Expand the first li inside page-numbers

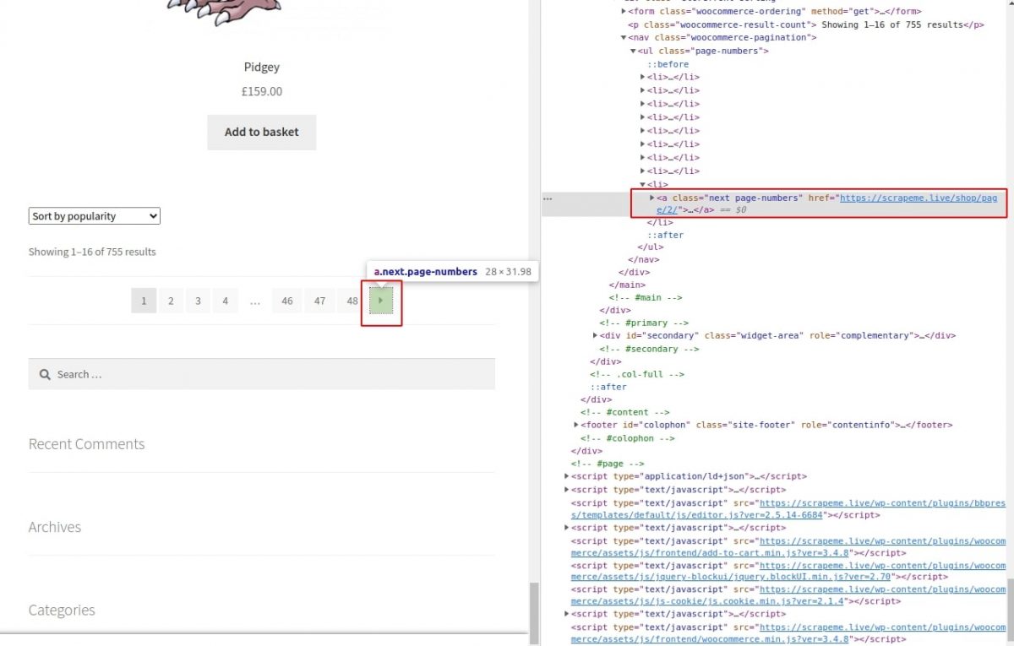pyautogui.click(x=642, y=77)
